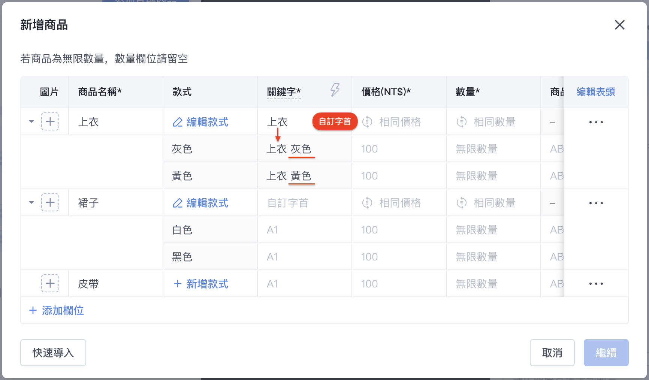Edit the 自訂字首 field for 裙子
The height and width of the screenshot is (380, 649).
point(305,203)
